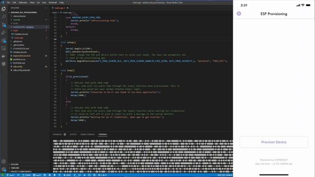Image resolution: width=315 pixels, height=177 pixels.
Task: Select the TERMINAL panel tab
Action: point(103,134)
